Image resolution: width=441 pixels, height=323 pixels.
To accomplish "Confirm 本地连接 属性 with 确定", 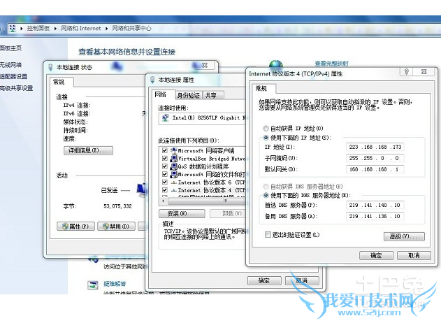I will click(264, 280).
